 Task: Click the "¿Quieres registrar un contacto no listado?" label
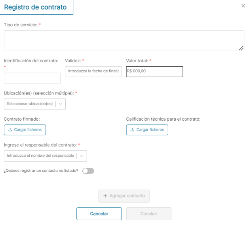(x=41, y=171)
